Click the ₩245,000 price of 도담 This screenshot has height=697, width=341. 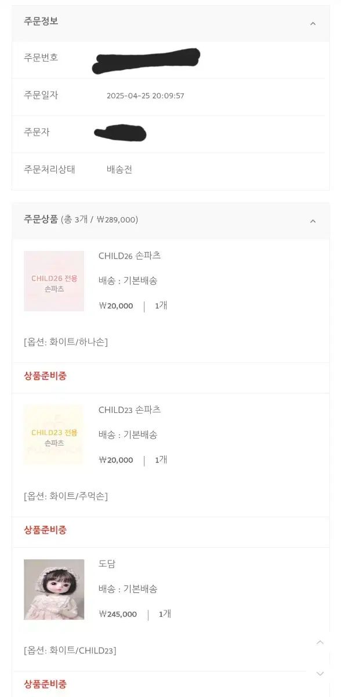118,614
